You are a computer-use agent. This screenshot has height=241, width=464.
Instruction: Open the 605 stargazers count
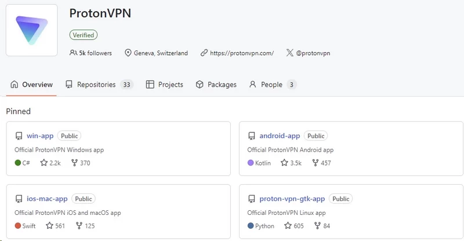point(299,226)
